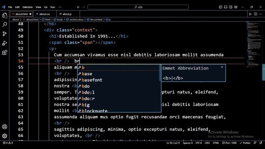265x149 pixels.
Task: Switch to the about.css tab
Action: click(45, 14)
